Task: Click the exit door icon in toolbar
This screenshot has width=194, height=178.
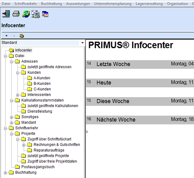Action: click(x=6, y=14)
